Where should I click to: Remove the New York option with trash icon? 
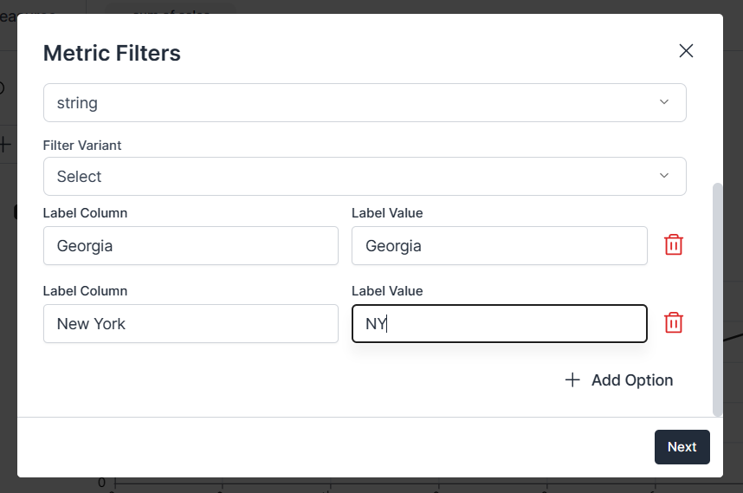(674, 323)
